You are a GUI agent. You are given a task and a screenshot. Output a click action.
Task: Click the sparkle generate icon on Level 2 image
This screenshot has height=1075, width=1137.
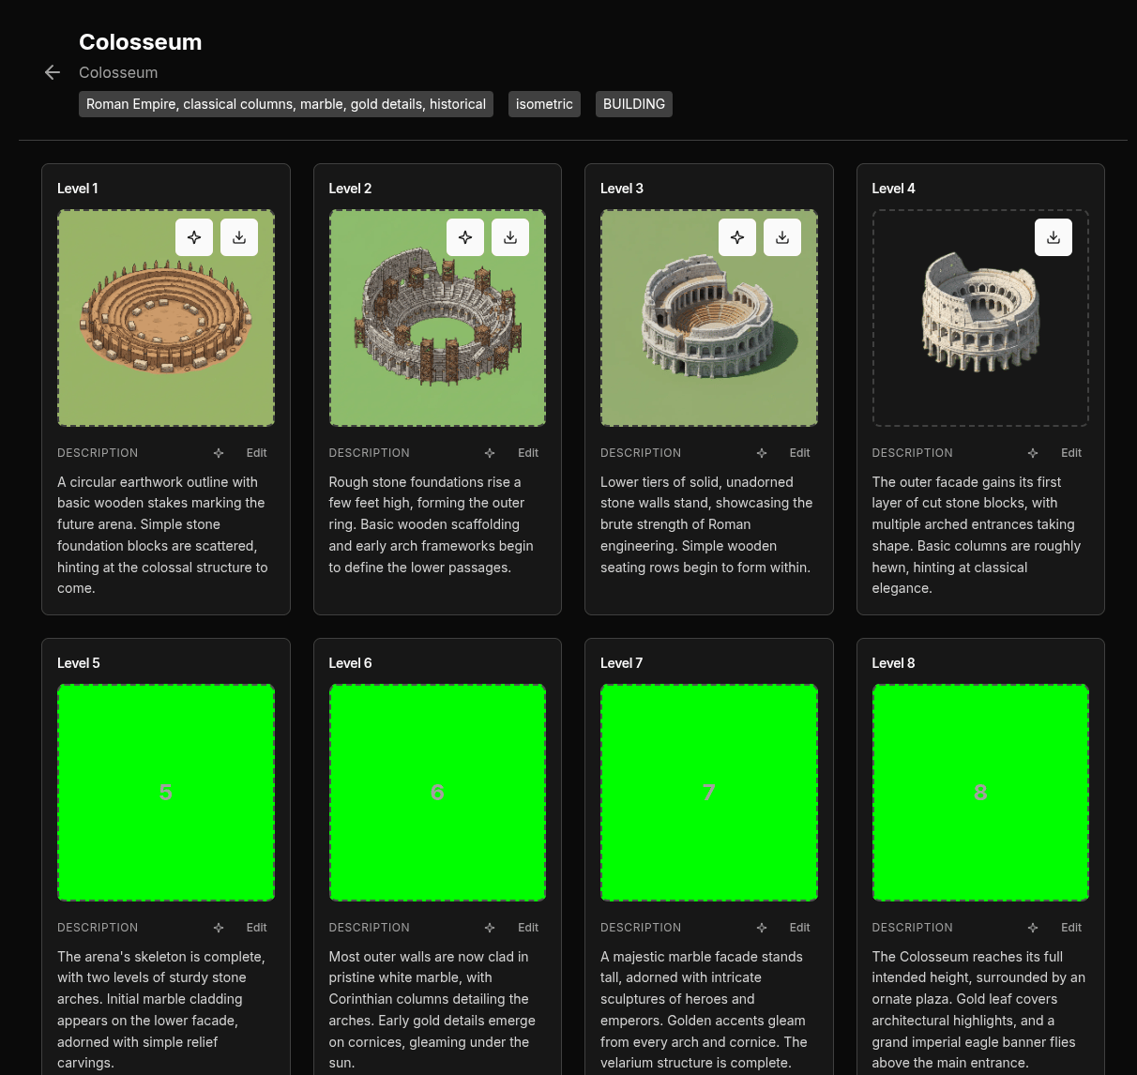[465, 237]
